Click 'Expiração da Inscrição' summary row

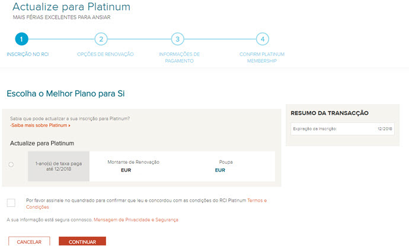pos(343,129)
